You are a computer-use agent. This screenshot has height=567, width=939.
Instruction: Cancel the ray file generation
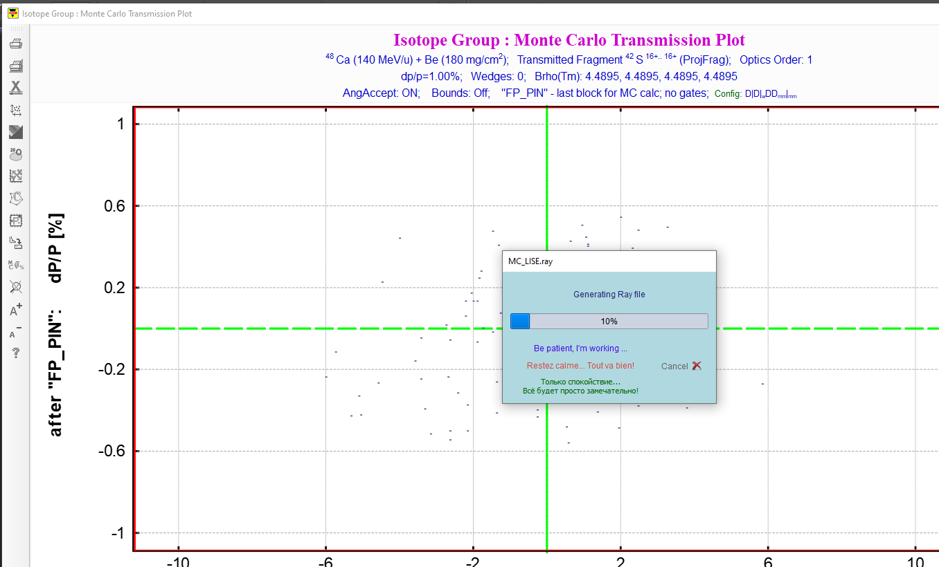(681, 366)
